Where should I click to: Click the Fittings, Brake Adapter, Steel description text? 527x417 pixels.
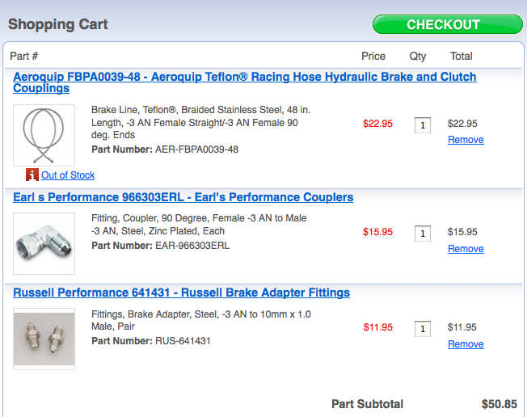[201, 320]
